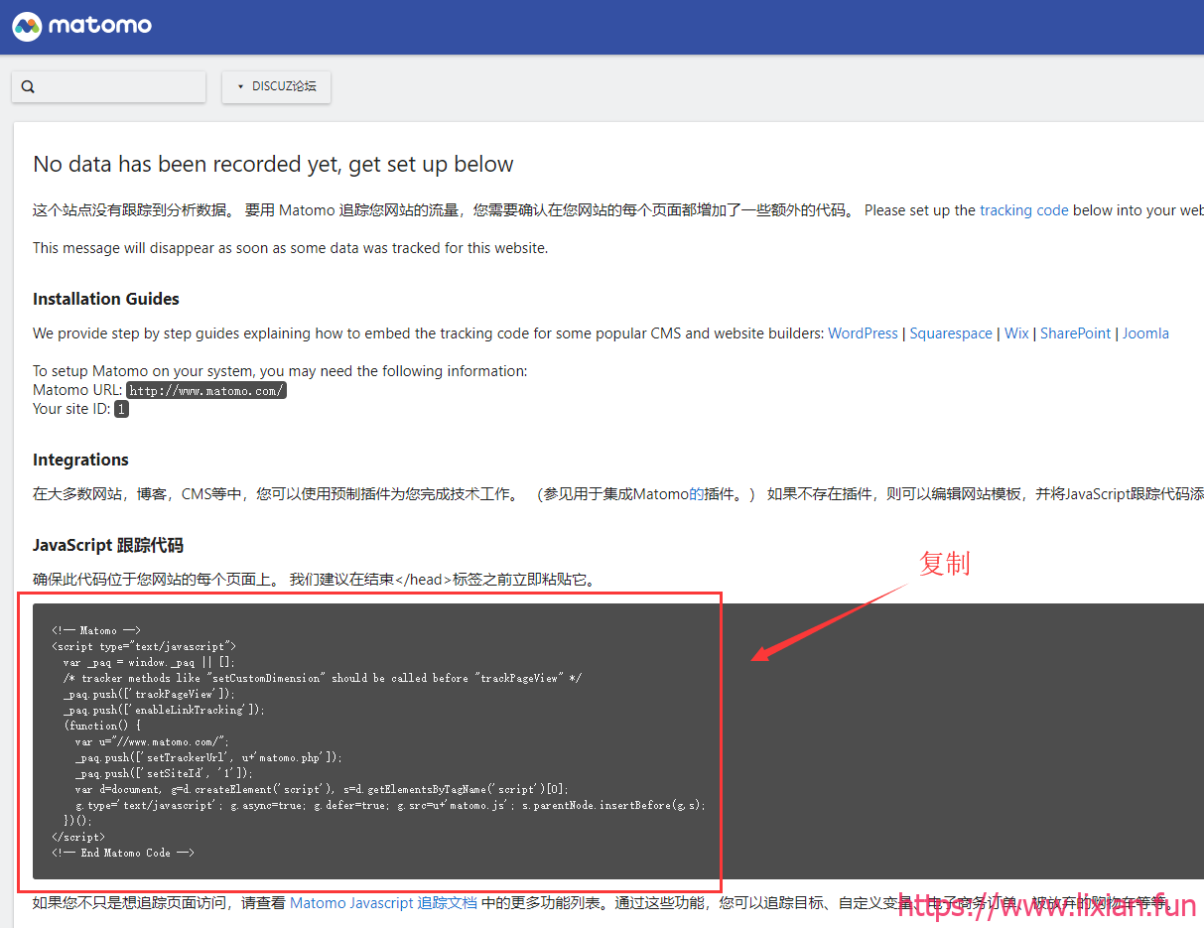Click the '</script>' closing tag line

point(78,837)
